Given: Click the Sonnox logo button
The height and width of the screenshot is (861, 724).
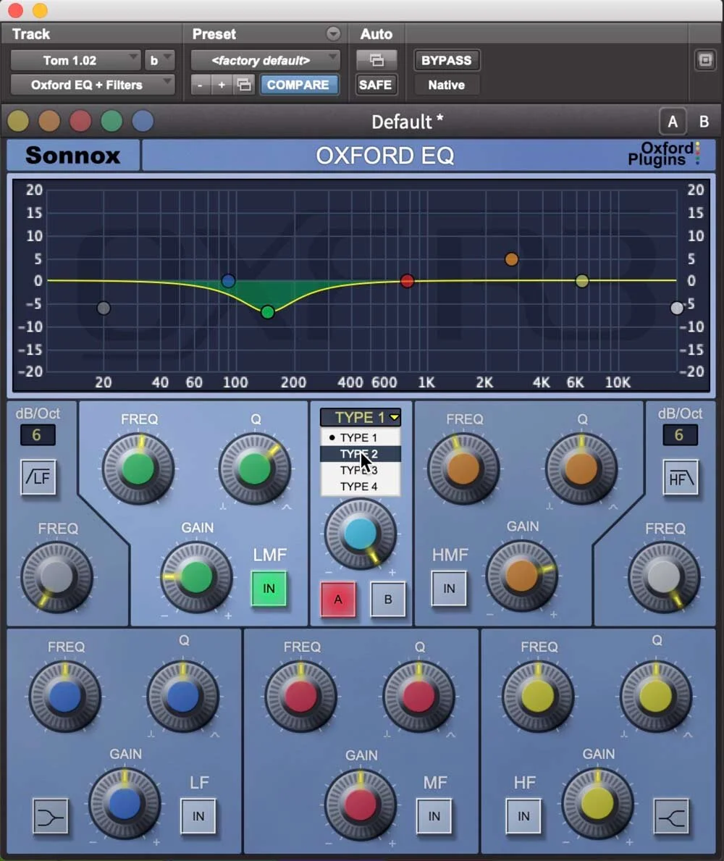Looking at the screenshot, I should point(73,155).
